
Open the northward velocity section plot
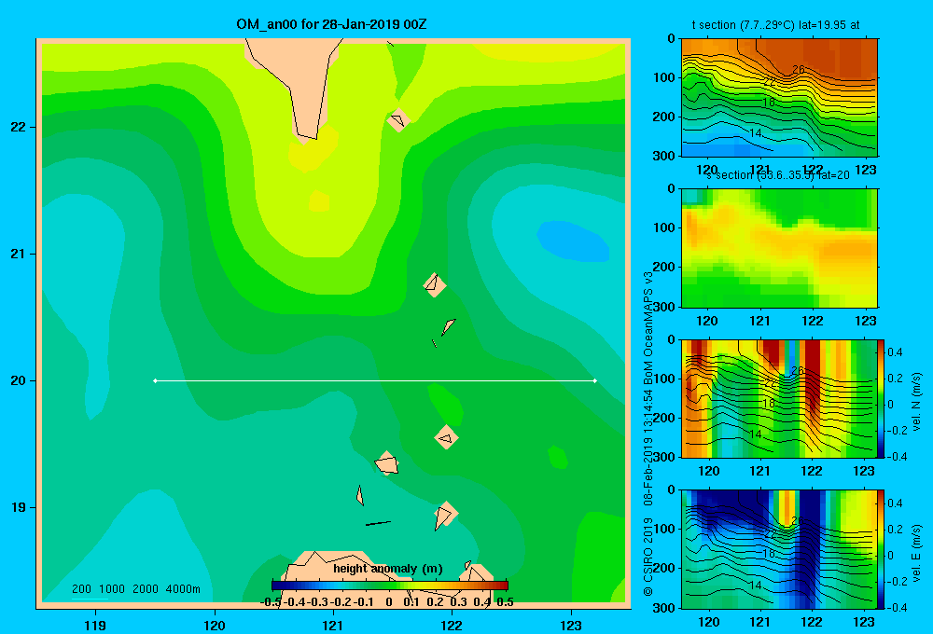[779, 398]
